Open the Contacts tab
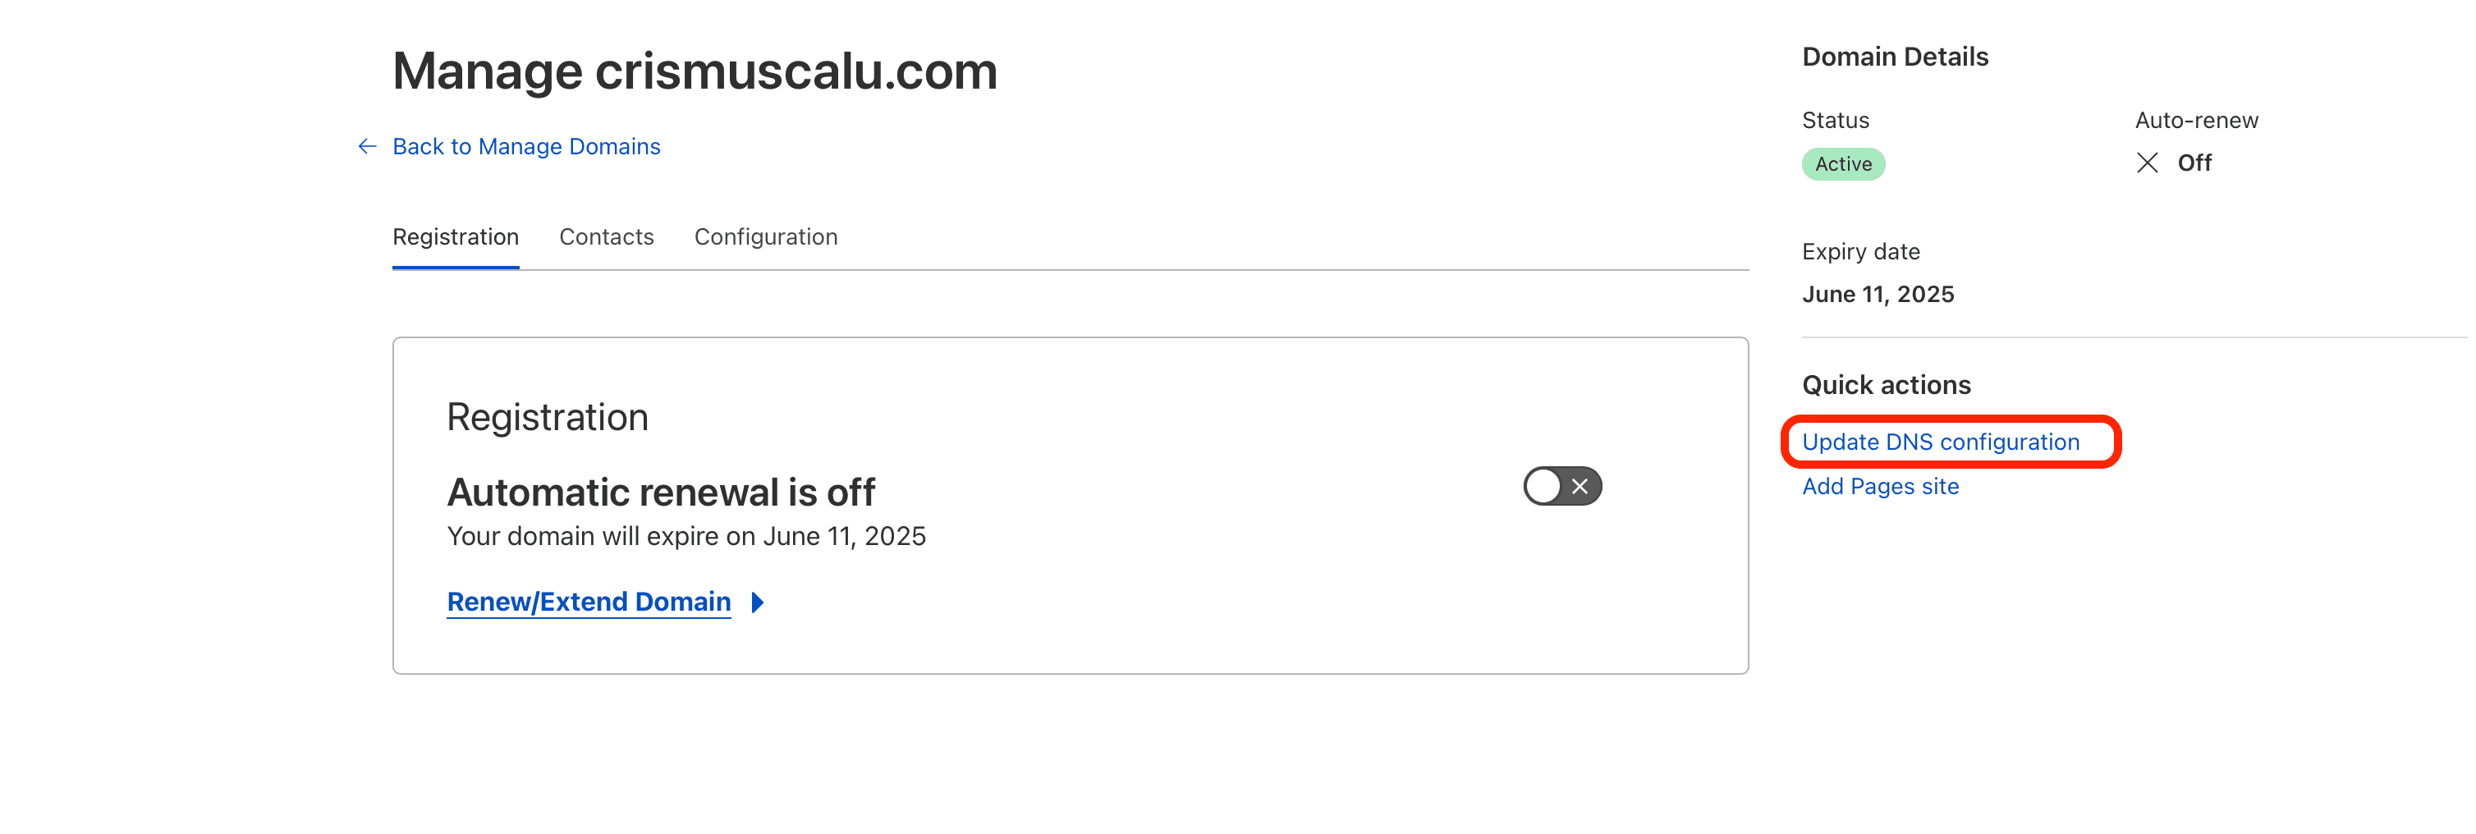Viewport: 2476px width, 834px height. click(607, 236)
